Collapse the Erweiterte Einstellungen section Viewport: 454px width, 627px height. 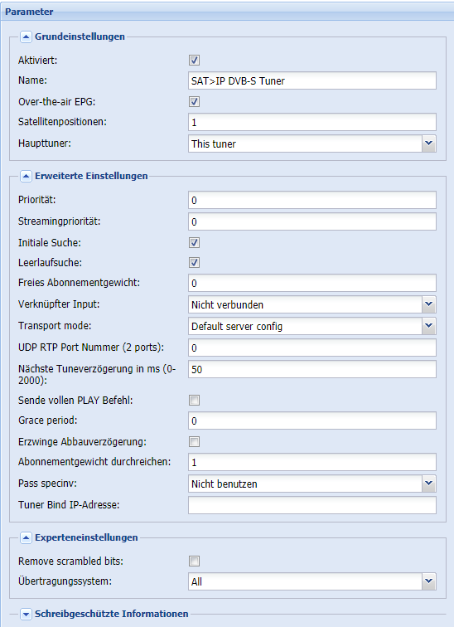pyautogui.click(x=26, y=177)
